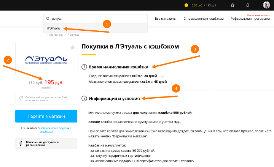Click Кэшбэк не начисляется: line
The width and height of the screenshot is (274, 167).
coord(107,145)
